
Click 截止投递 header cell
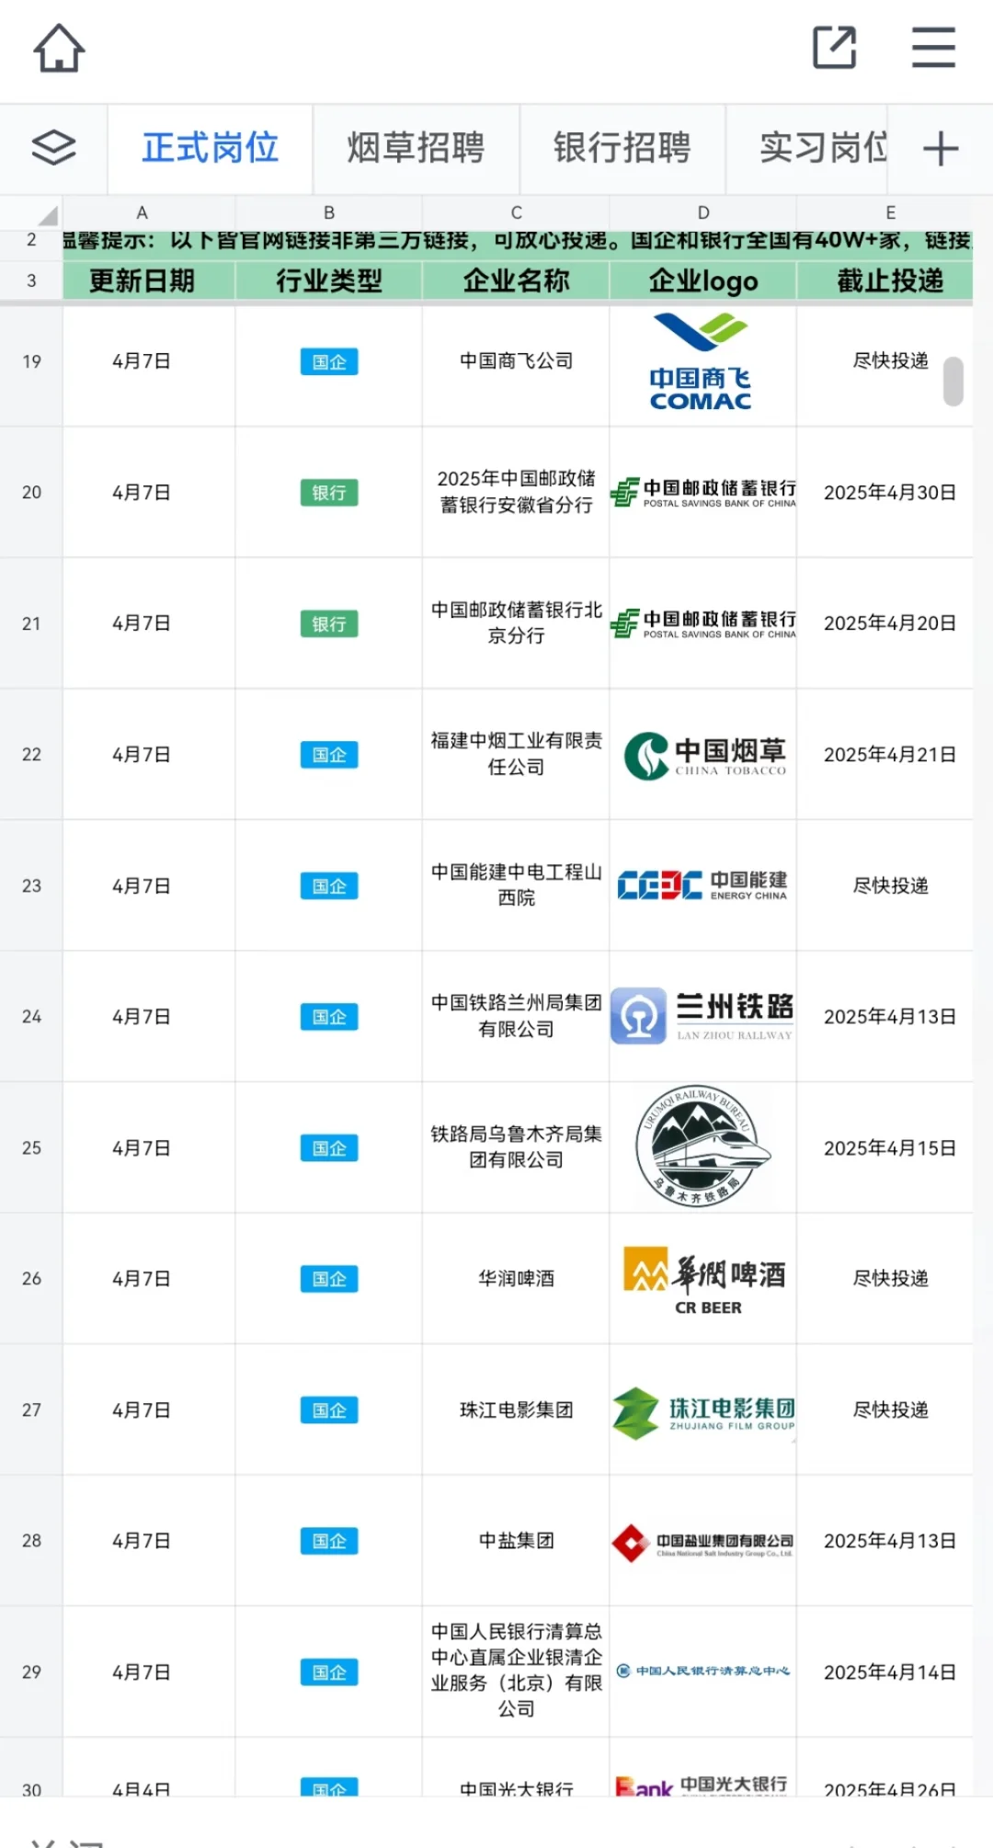click(890, 280)
